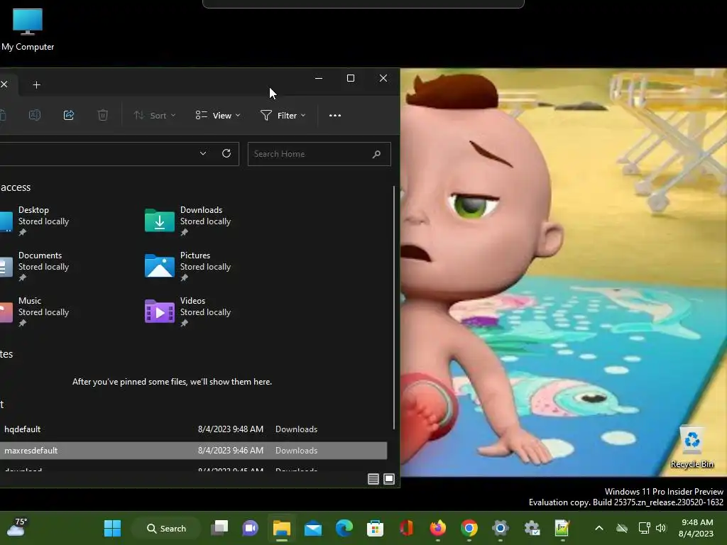Switch to large thumbnails view icon
The height and width of the screenshot is (545, 727).
[389, 479]
